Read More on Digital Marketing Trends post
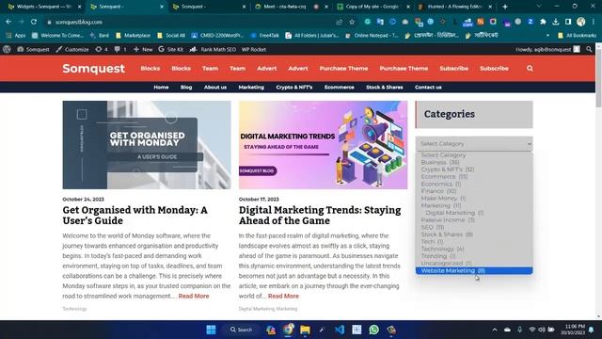Screen dimensions: 602x339 click(x=283, y=296)
